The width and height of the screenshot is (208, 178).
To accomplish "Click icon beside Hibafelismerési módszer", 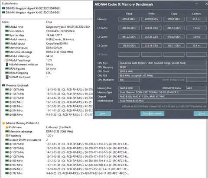I will coord(7,65).
